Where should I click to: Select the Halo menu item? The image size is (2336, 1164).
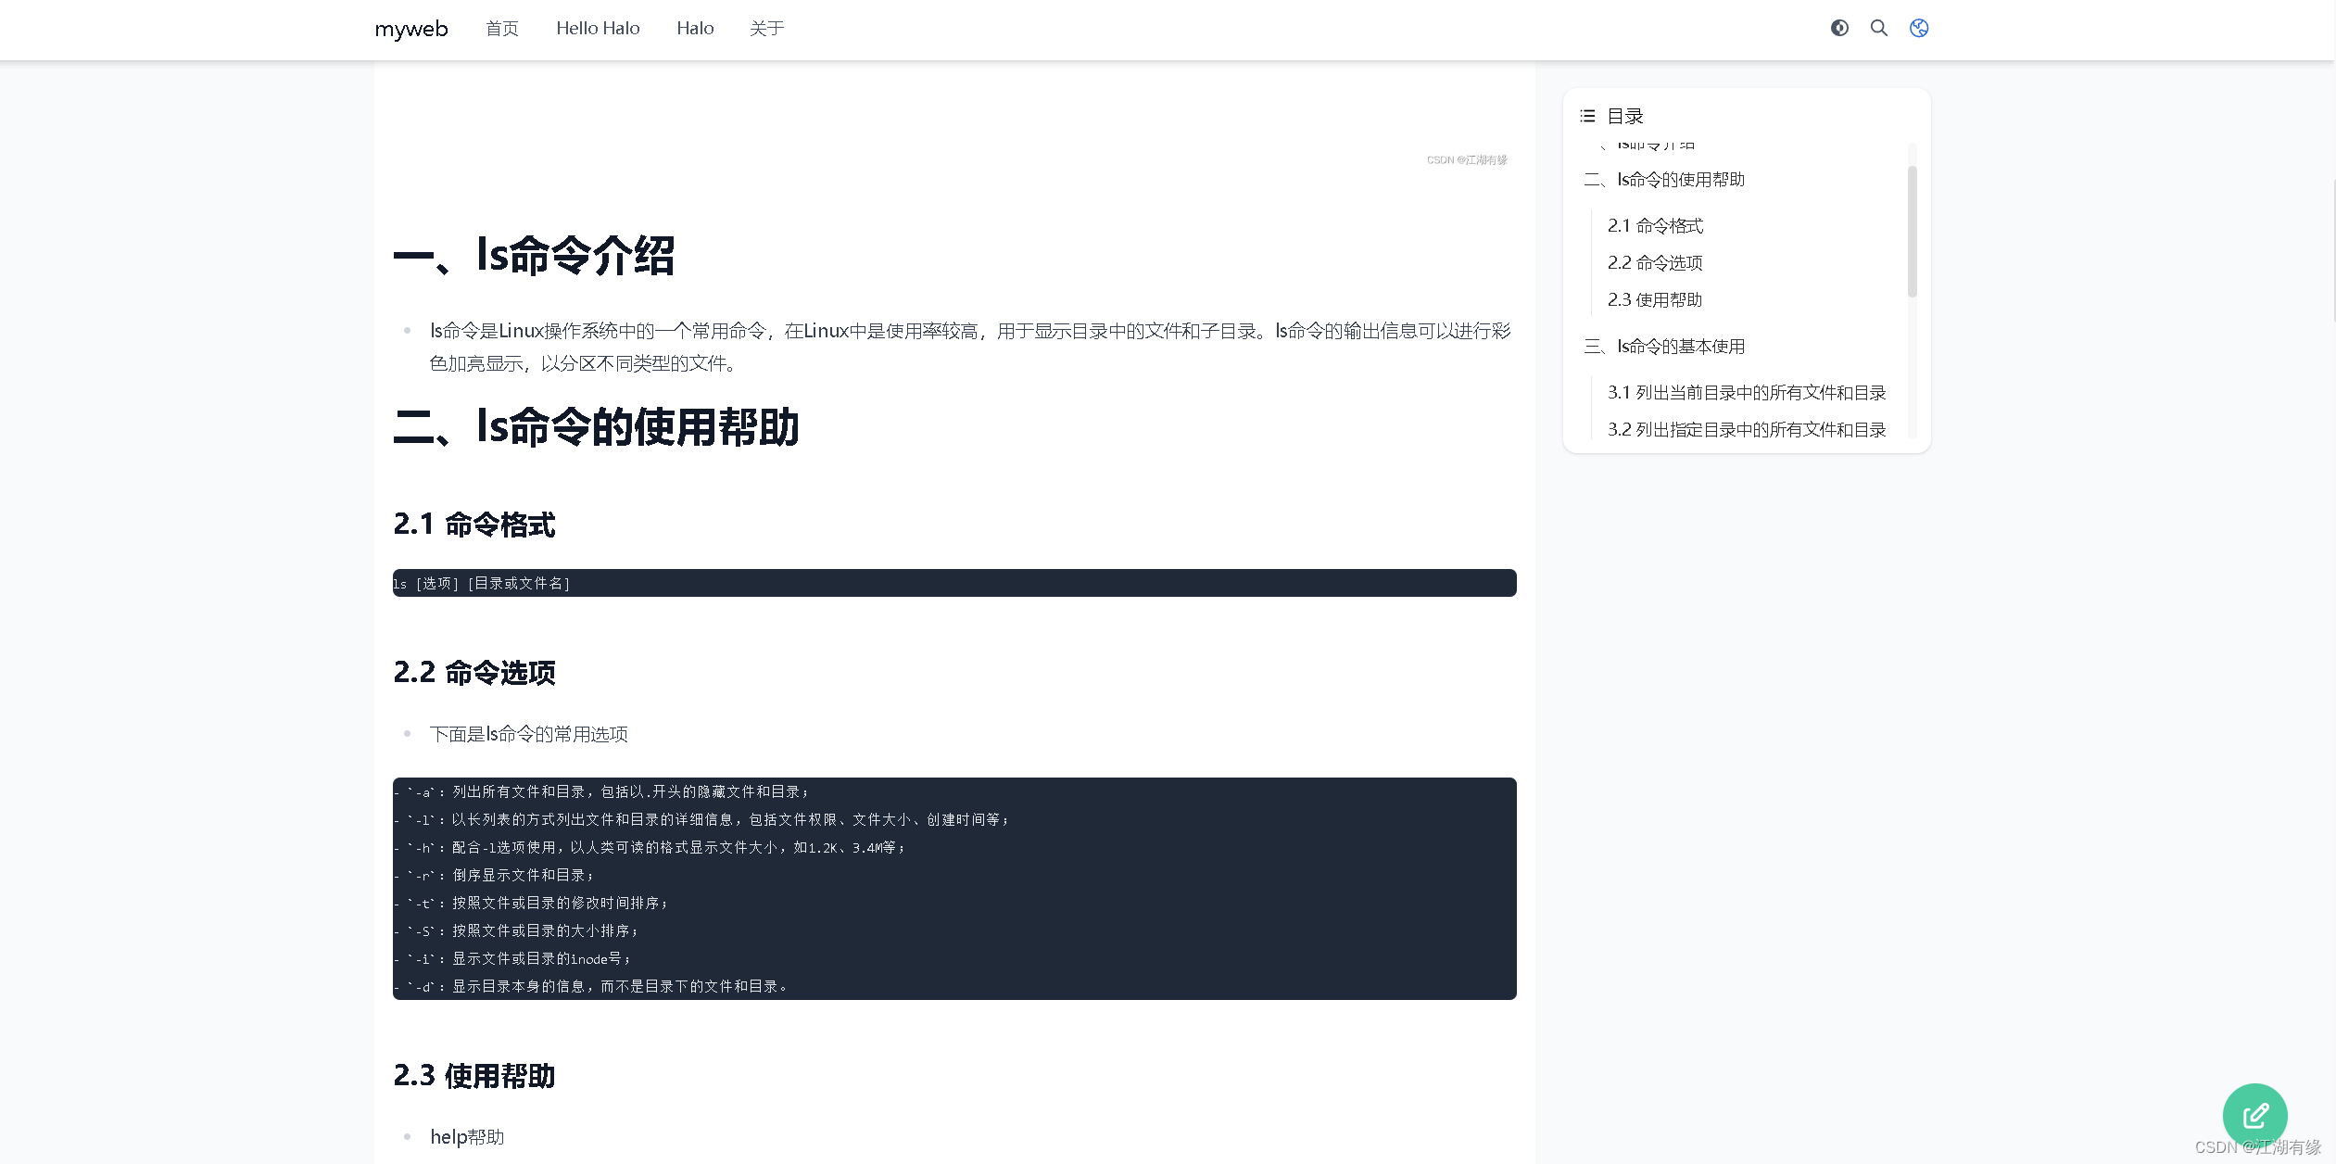pyautogui.click(x=695, y=29)
